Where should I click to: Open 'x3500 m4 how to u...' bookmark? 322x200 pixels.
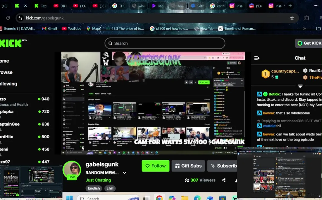[x=169, y=29]
